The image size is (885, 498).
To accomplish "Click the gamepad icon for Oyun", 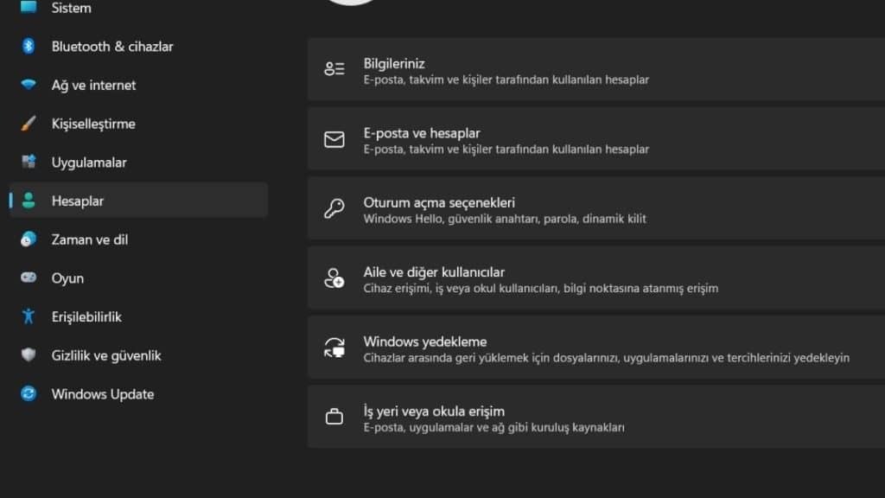I will click(29, 278).
